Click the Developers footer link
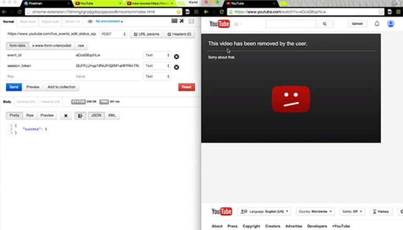403x230 pixels. (317, 226)
